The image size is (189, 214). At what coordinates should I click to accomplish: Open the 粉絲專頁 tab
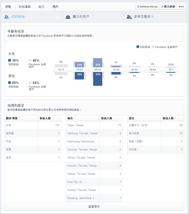pos(25,7)
